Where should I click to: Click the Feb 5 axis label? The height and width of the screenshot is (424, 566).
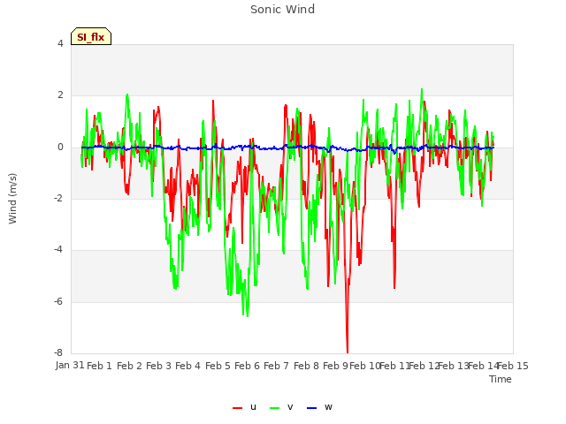tap(218, 366)
